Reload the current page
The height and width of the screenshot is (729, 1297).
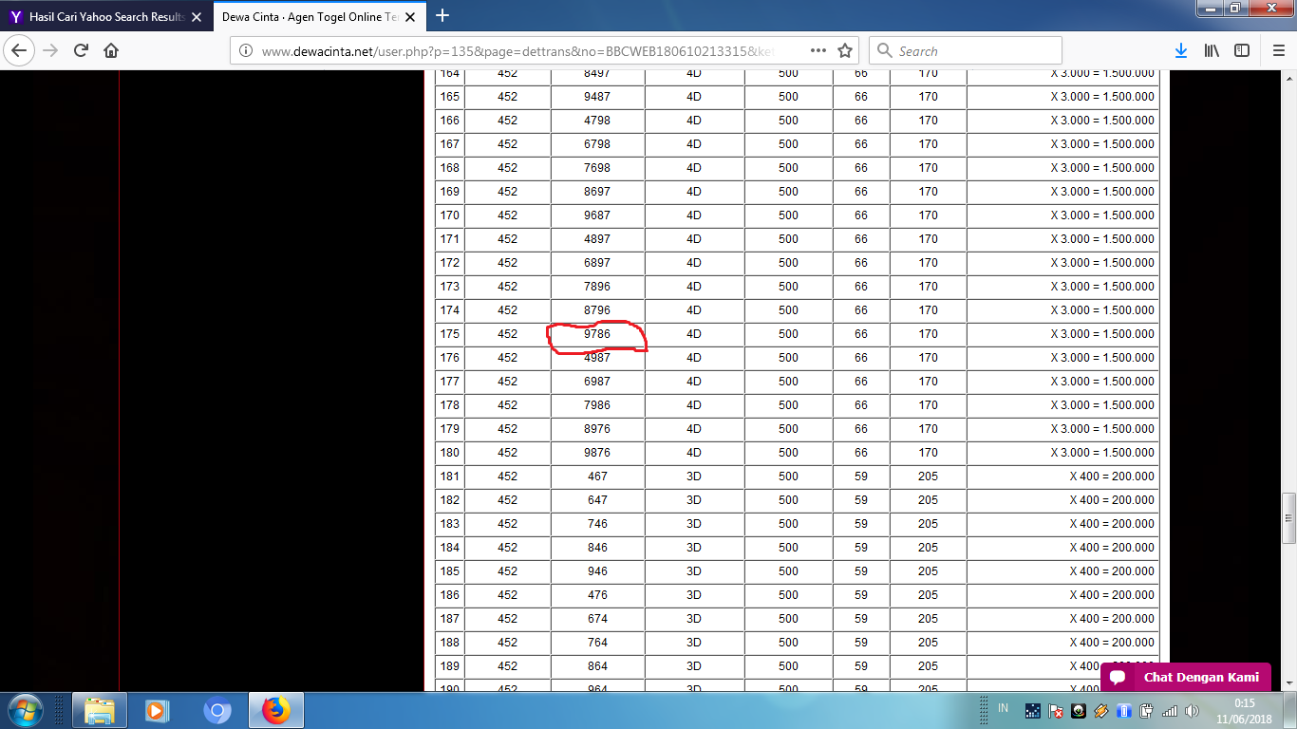(x=81, y=51)
